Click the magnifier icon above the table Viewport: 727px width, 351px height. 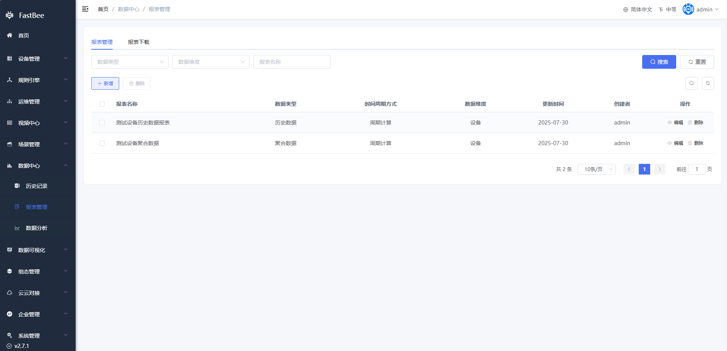click(x=691, y=83)
